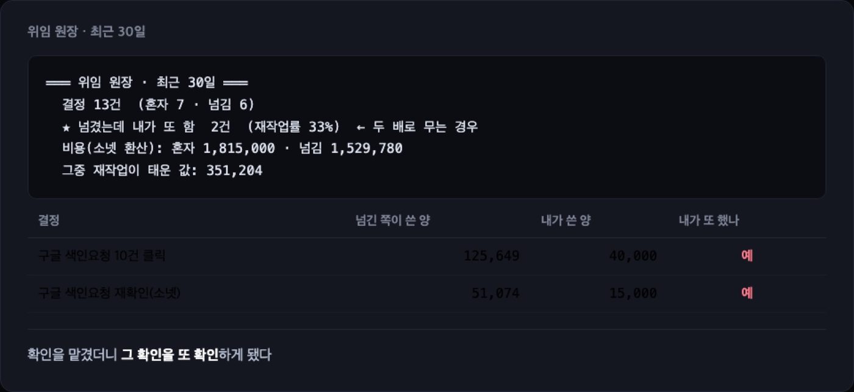This screenshot has height=392, width=854.
Task: Select the '구글 색인요청 10건 클릭' row
Action: pyautogui.click(x=427, y=256)
